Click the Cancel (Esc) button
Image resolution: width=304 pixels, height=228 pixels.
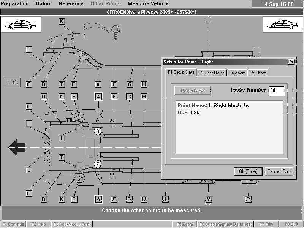[x=279, y=171]
